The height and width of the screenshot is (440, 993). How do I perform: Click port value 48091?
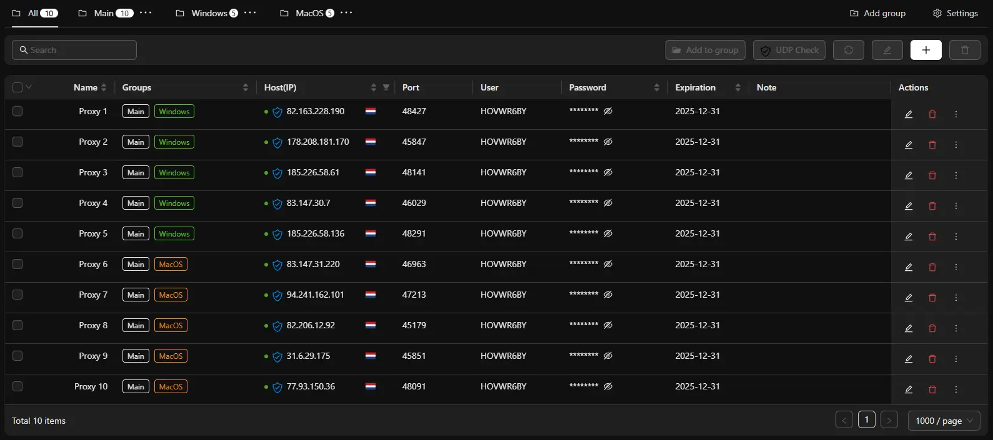(x=414, y=386)
